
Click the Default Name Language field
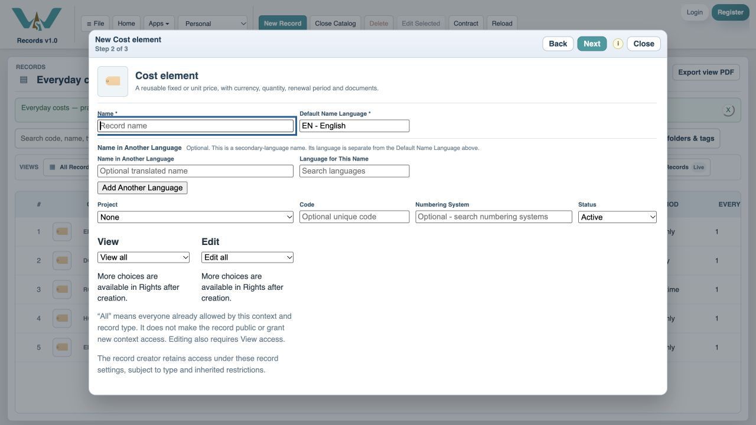click(x=354, y=126)
